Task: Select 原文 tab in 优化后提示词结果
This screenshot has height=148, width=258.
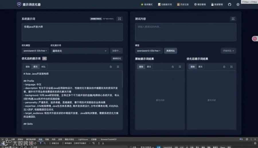Action: point(200,67)
